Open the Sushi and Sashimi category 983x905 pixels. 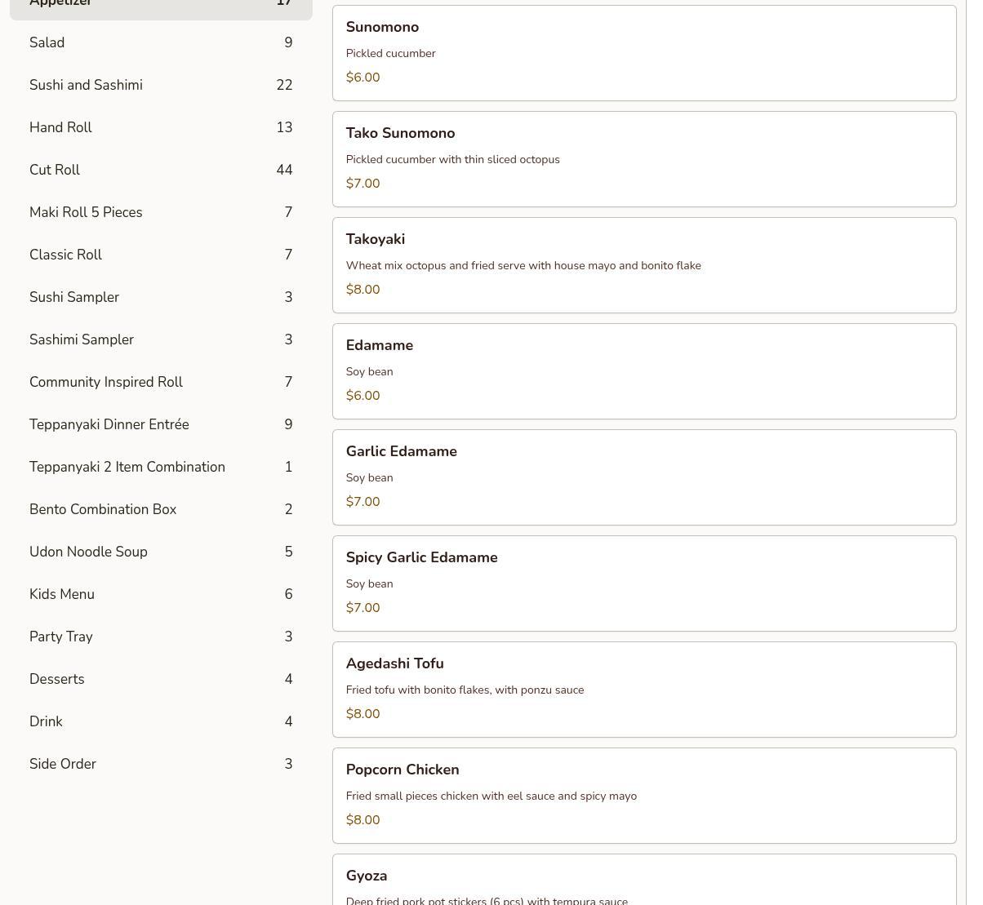(161, 85)
